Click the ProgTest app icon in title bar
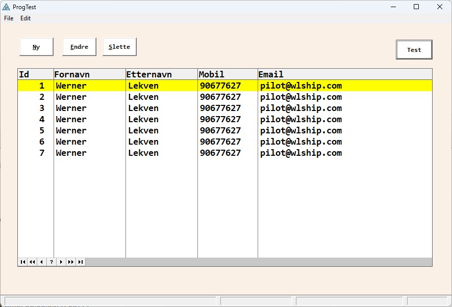Viewport: 452px width, 307px height. pos(6,7)
